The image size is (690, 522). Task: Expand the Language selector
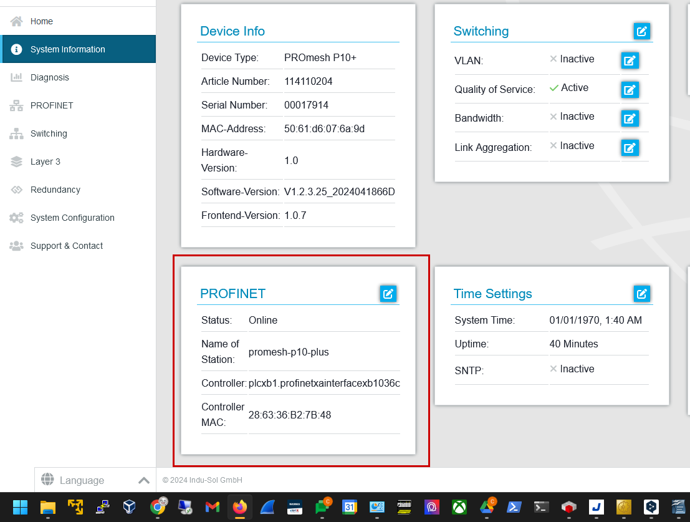click(95, 480)
